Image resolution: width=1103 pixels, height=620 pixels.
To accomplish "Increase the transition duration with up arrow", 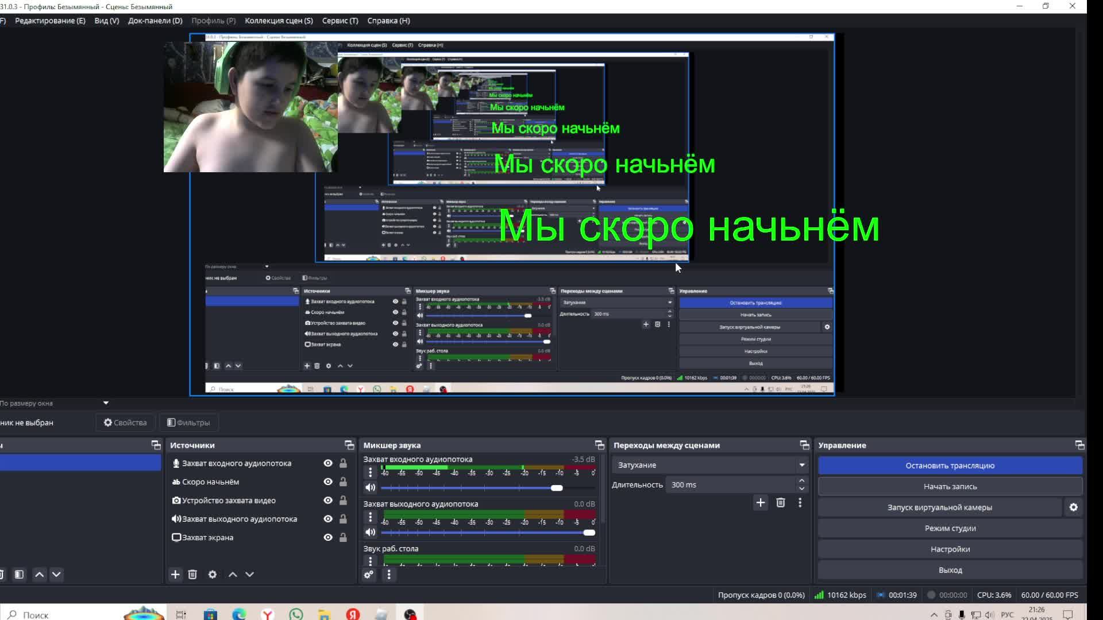I will click(x=801, y=481).
